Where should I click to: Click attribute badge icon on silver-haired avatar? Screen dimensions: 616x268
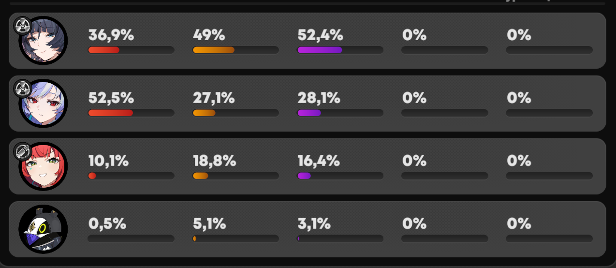pos(23,89)
